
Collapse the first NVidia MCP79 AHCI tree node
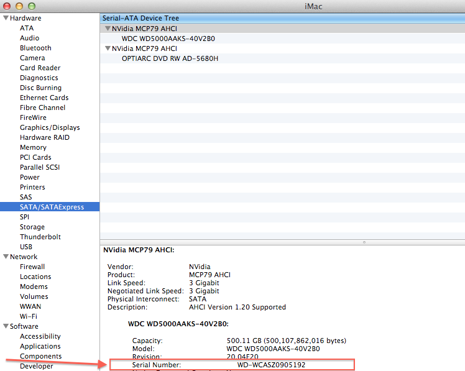point(108,28)
